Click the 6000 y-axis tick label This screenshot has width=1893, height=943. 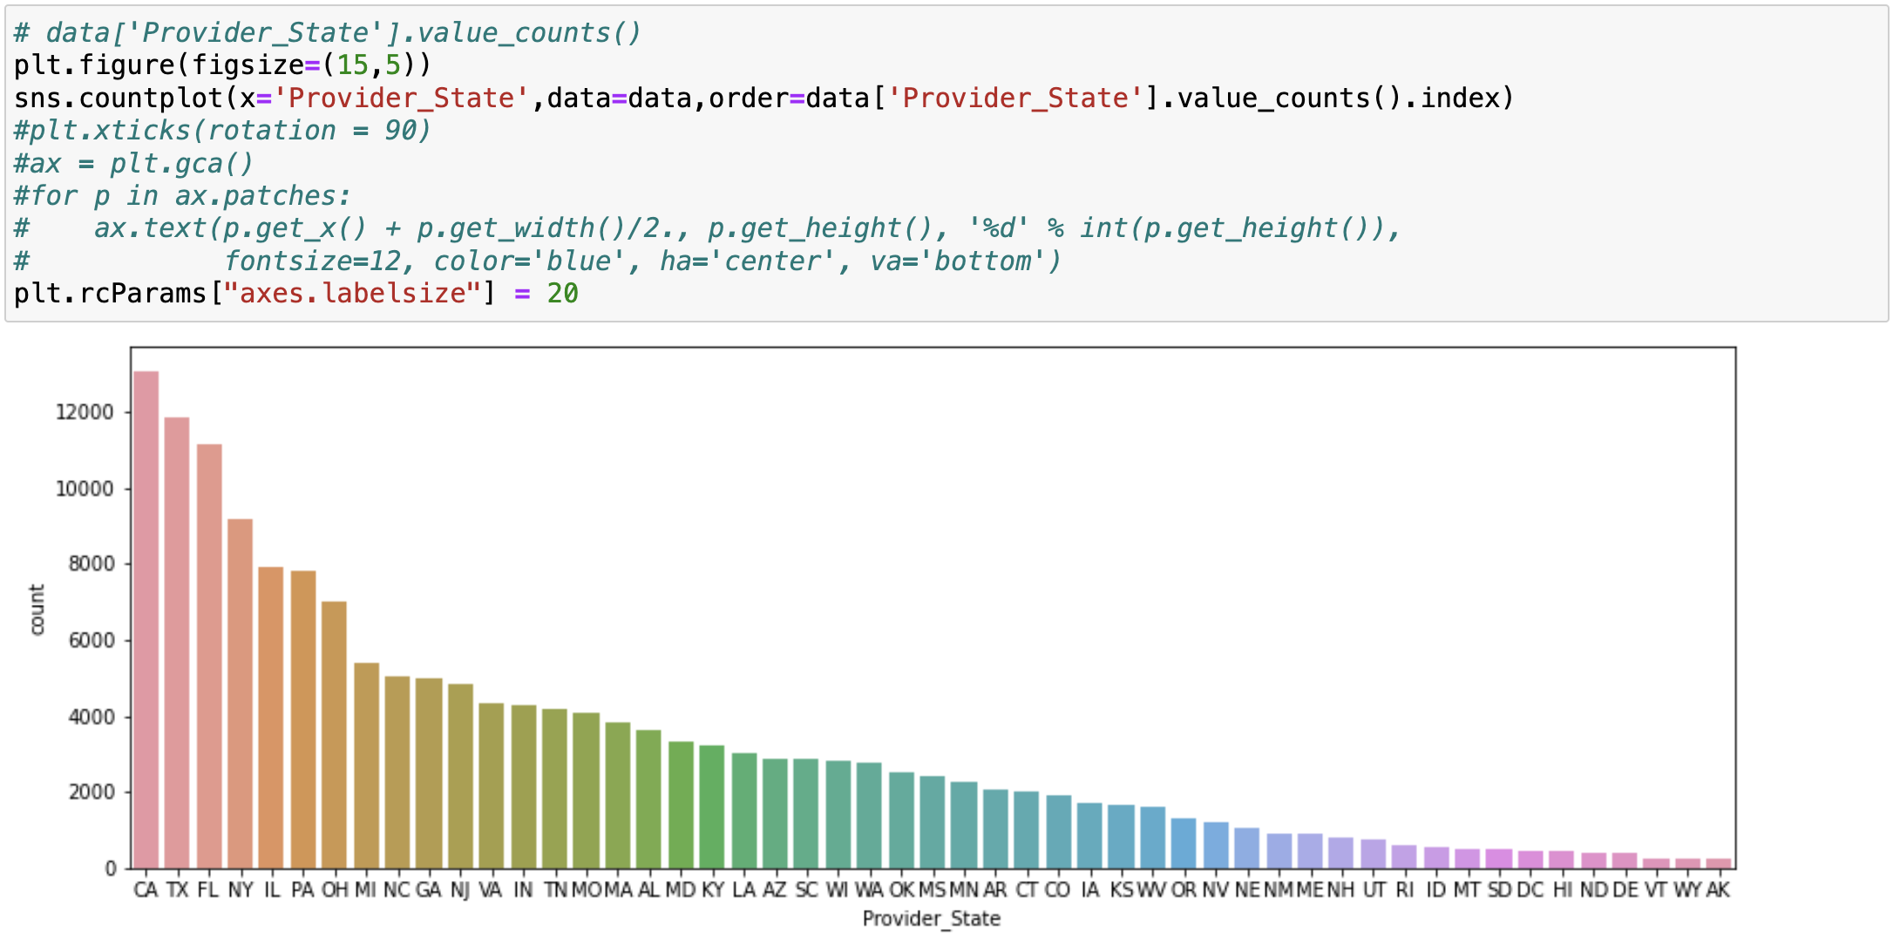click(x=91, y=641)
